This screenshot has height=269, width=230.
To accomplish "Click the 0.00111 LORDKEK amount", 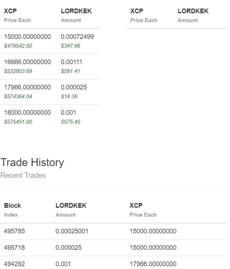I will [72, 62].
